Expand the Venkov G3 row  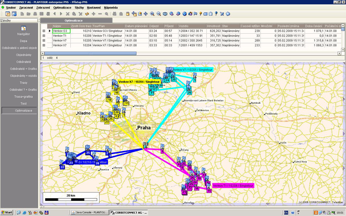pyautogui.click(x=44, y=31)
